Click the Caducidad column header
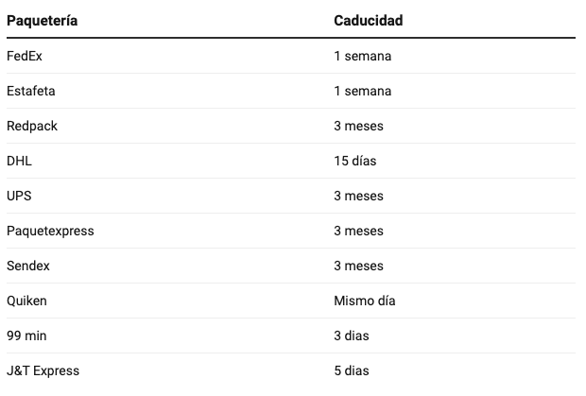This screenshot has width=586, height=396. point(368,21)
